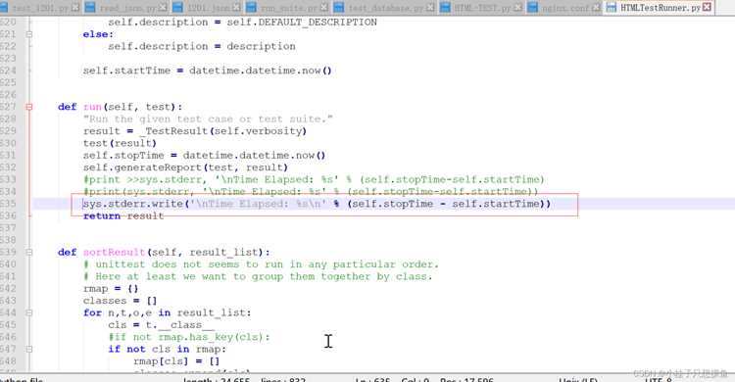Image resolution: width=735 pixels, height=382 pixels.
Task: Collapse the 'if not cls in rmap' fold marker
Action: click(x=29, y=350)
